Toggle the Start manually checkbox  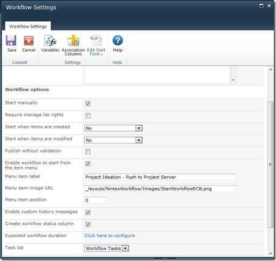88,104
